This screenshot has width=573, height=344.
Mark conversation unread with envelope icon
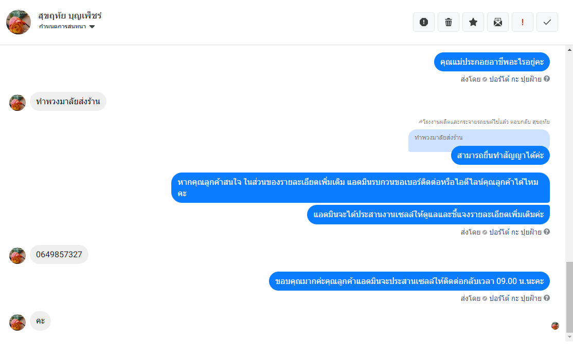[498, 22]
